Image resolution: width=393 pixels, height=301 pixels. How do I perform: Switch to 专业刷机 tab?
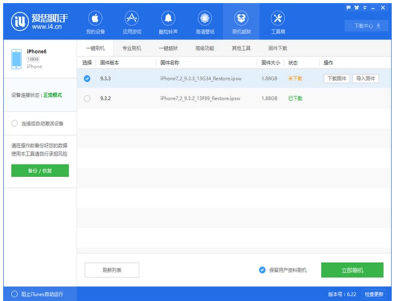pos(132,48)
